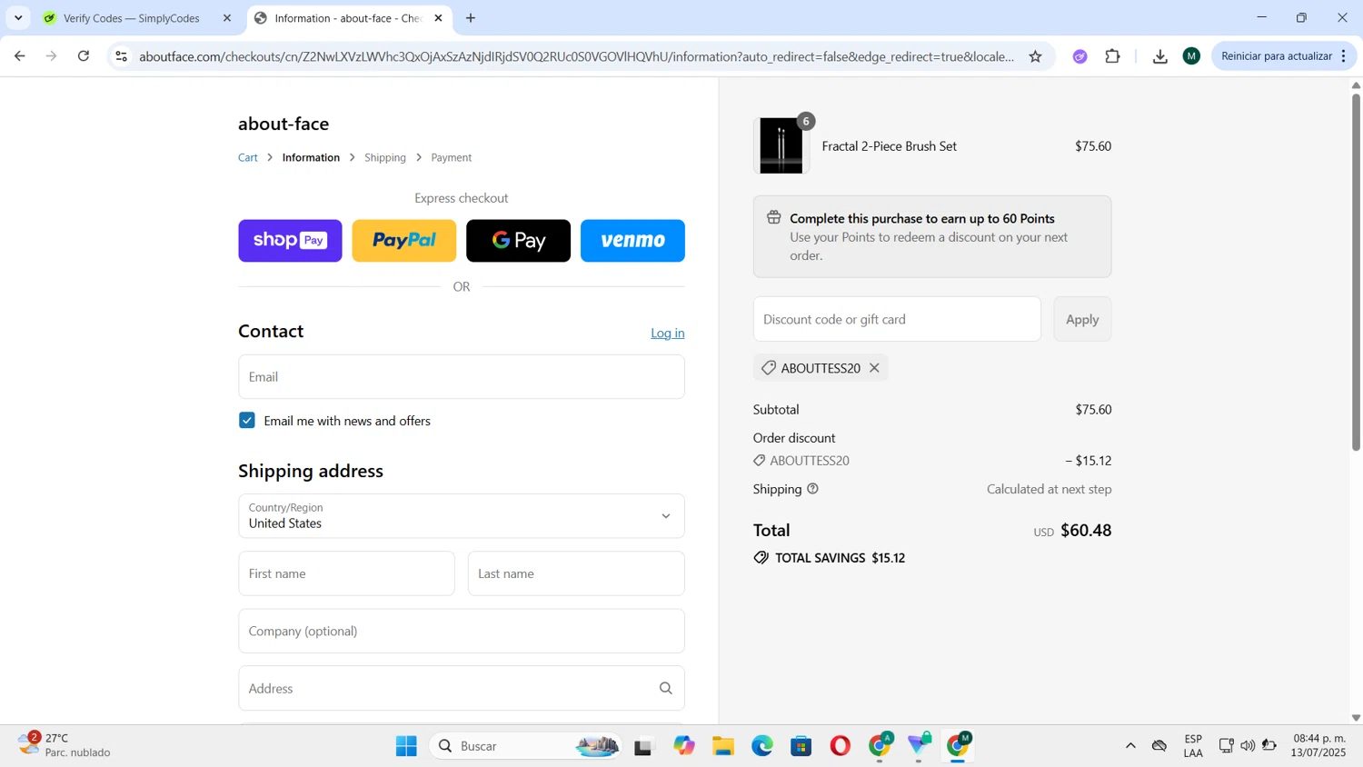1363x767 pixels.
Task: Open File Explorer from the taskbar
Action: tap(722, 746)
